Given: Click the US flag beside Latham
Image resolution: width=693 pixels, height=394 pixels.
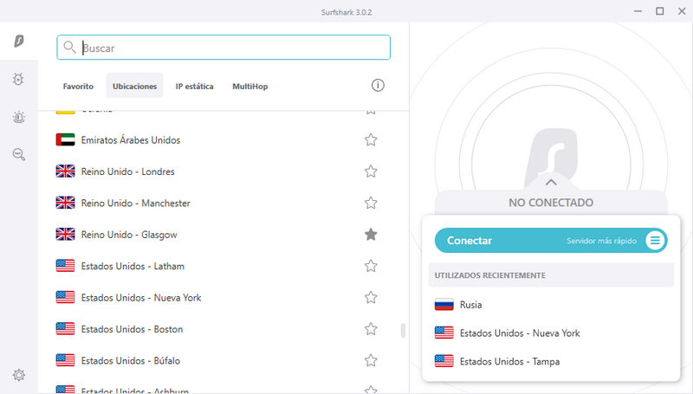Looking at the screenshot, I should point(66,266).
